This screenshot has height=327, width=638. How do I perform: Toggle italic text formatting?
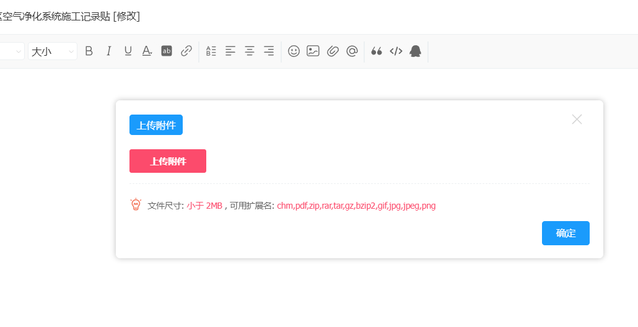109,51
